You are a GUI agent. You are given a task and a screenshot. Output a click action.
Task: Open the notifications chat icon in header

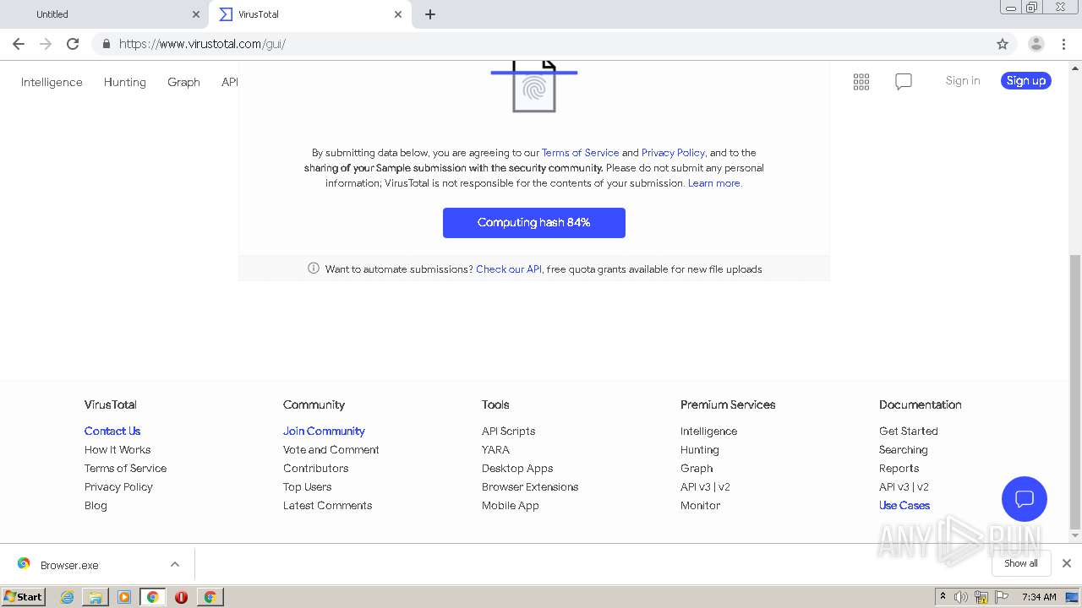pos(904,82)
